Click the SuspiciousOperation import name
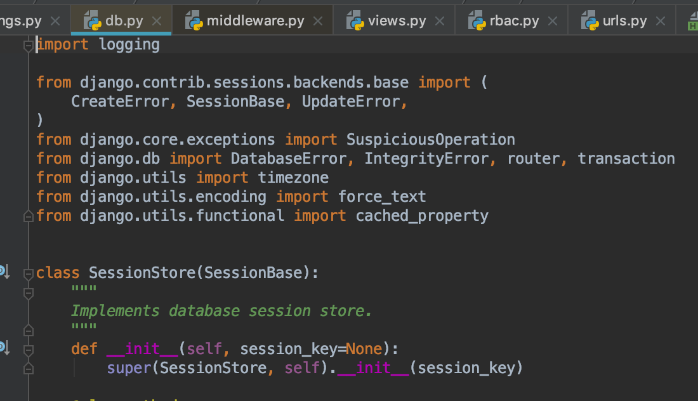This screenshot has width=698, height=401. point(430,140)
